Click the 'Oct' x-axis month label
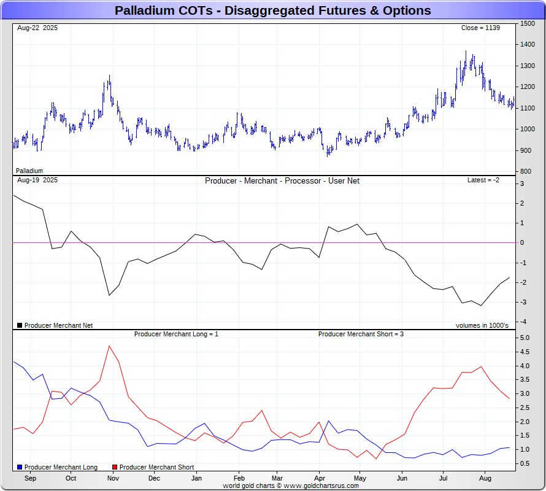 [71, 478]
